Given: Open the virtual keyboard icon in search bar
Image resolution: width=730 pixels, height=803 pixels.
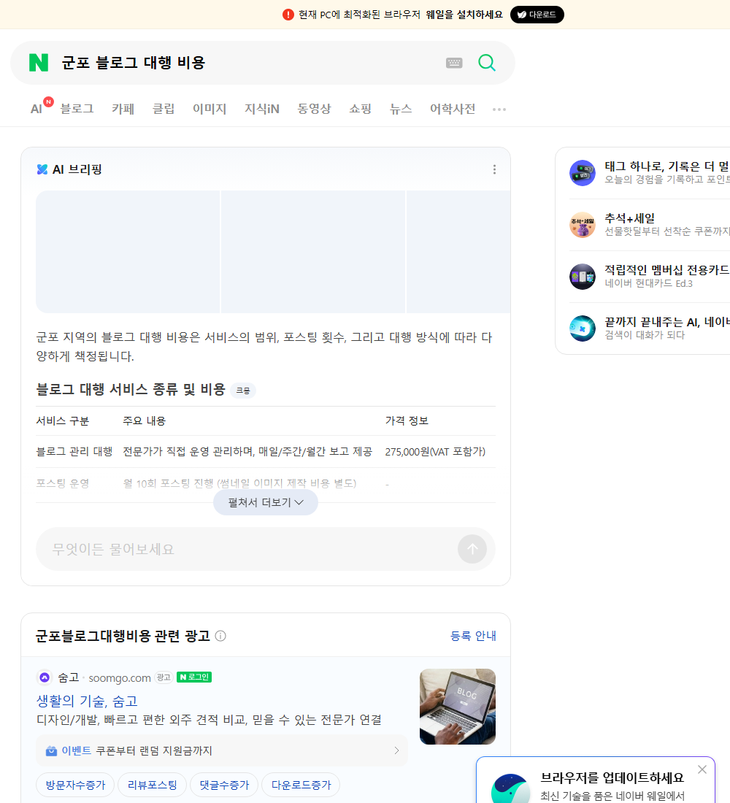Looking at the screenshot, I should [x=454, y=63].
